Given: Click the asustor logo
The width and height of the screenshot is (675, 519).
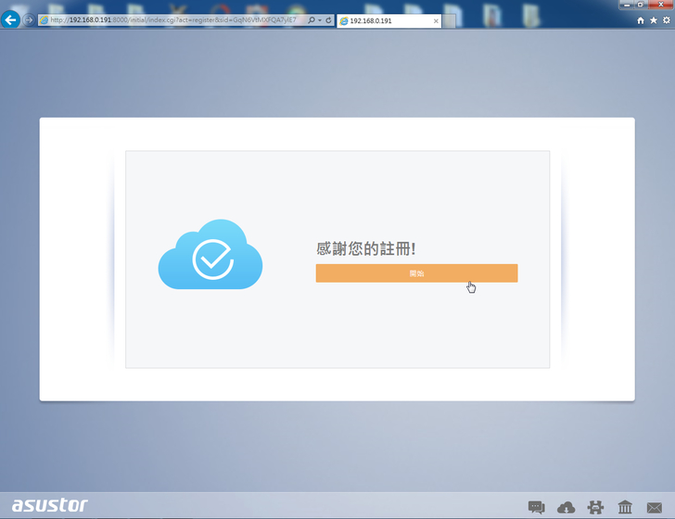Looking at the screenshot, I should pyautogui.click(x=50, y=505).
